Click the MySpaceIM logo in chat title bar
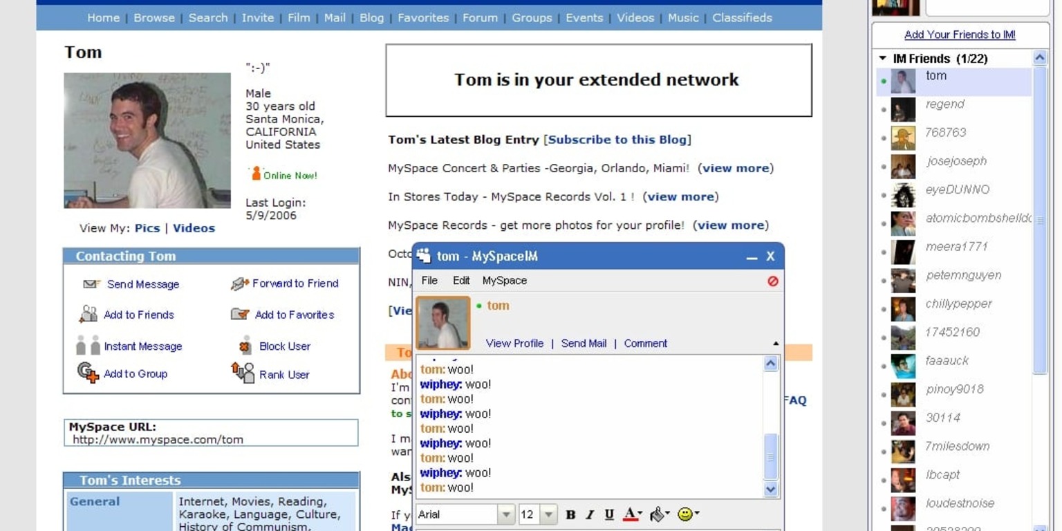The width and height of the screenshot is (1062, 531). click(424, 256)
